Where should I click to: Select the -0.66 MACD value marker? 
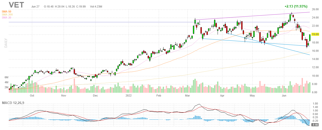pos(315,124)
